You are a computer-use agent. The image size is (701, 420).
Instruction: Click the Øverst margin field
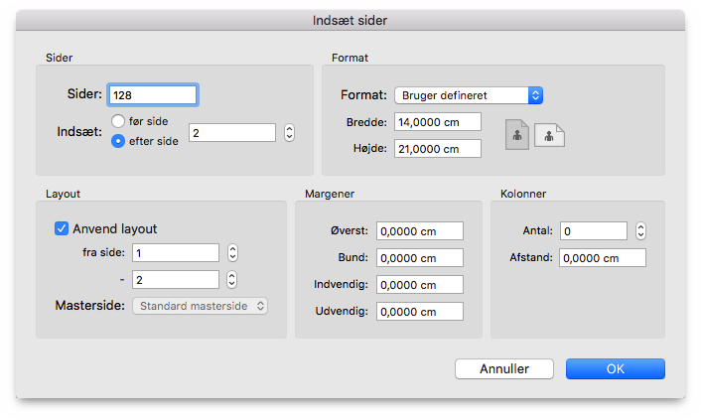420,230
